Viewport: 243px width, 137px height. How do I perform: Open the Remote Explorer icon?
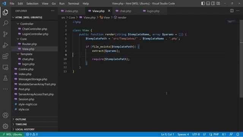[x=5, y=67]
